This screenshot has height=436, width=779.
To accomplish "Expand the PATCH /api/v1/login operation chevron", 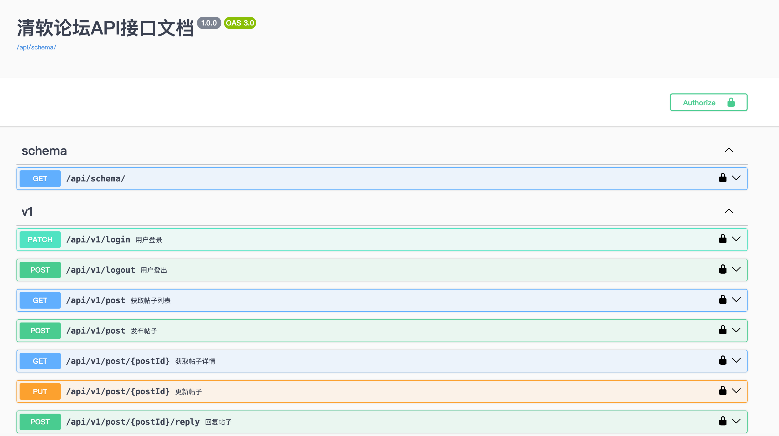I will (736, 239).
